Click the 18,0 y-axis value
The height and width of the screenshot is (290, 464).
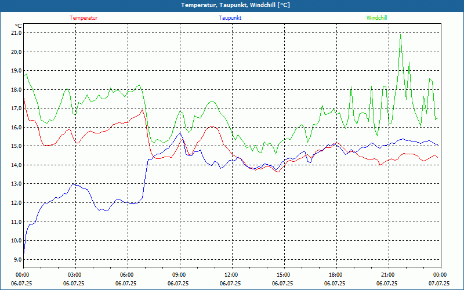(16, 89)
